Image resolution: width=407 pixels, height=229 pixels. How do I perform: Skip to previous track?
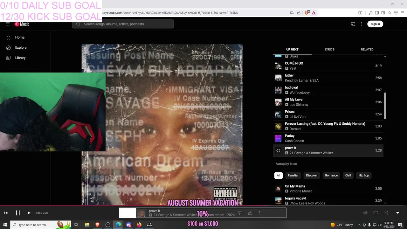coord(6,213)
